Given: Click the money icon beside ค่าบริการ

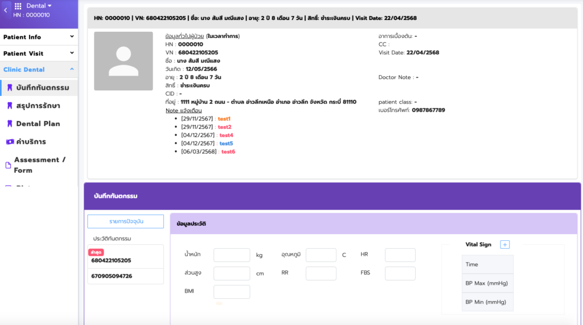Looking at the screenshot, I should click(10, 141).
